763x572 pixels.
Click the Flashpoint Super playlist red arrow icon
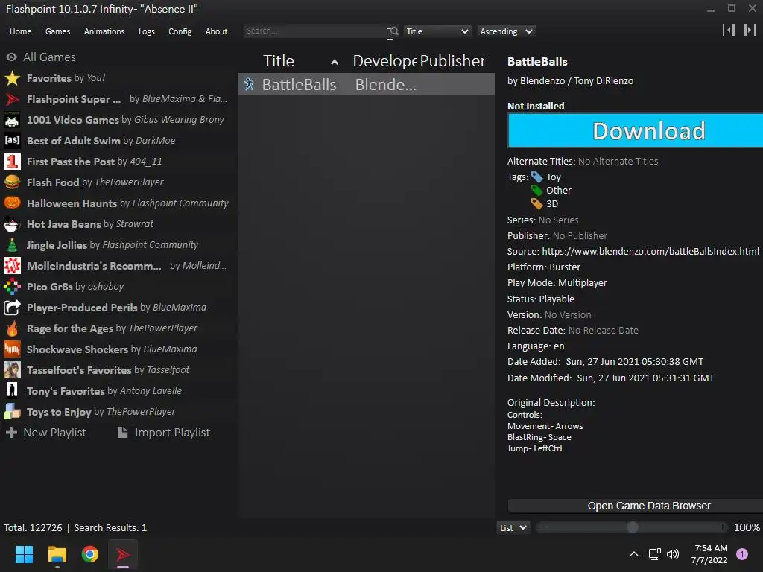[12, 99]
